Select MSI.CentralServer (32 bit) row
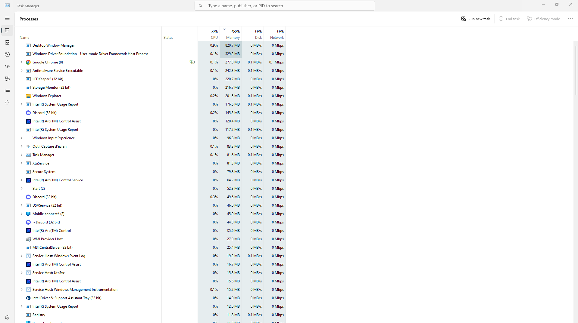 (150, 248)
